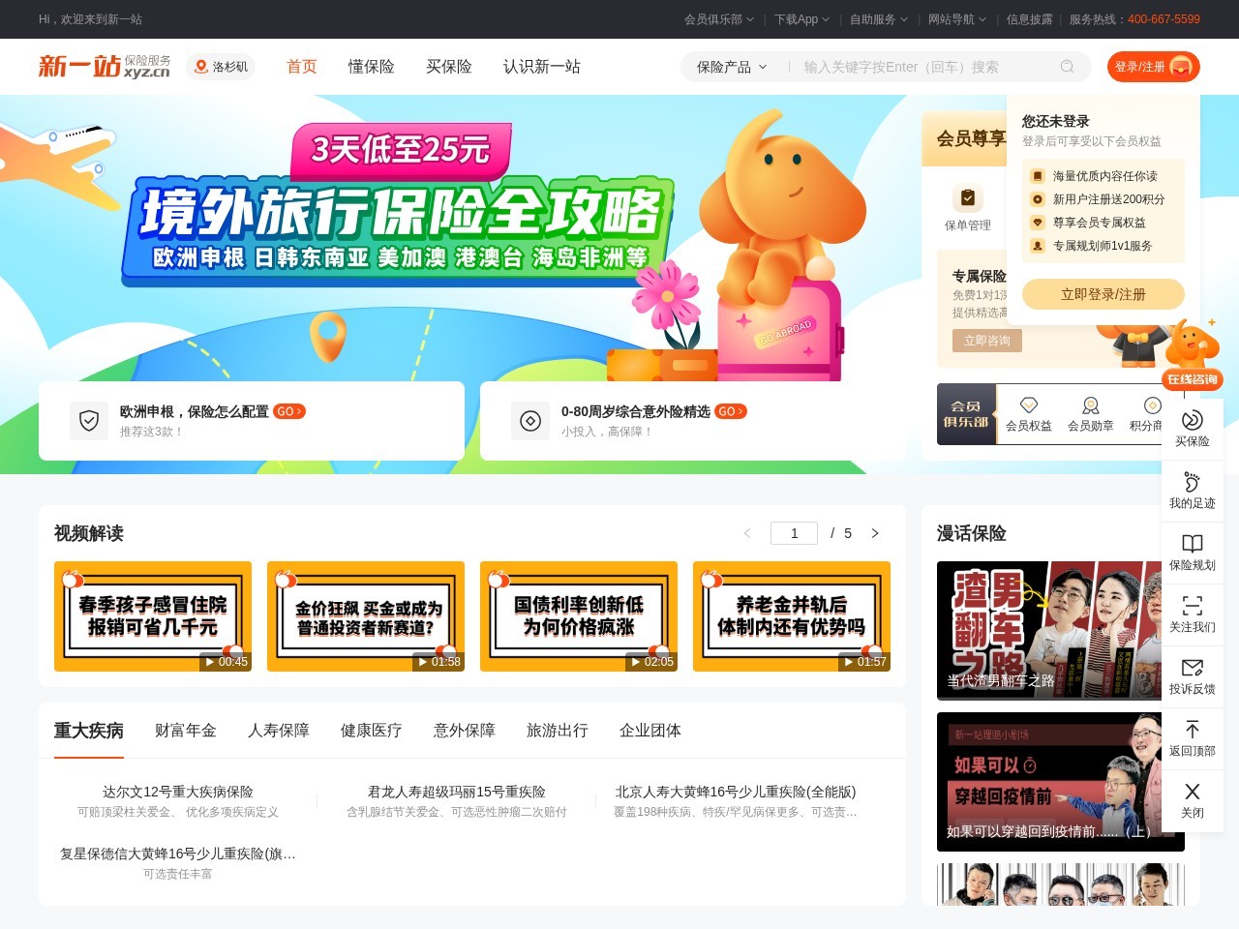
Task: Close the floating sidebar with 关闭
Action: pyautogui.click(x=1193, y=800)
